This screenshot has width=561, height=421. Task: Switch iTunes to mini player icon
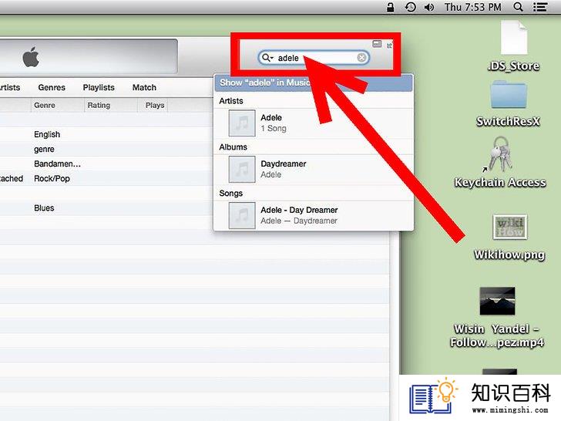click(377, 44)
